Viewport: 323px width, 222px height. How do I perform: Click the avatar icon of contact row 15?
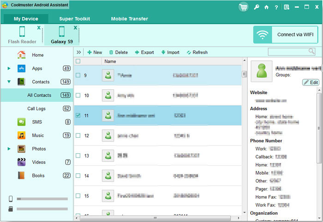pyautogui.click(x=108, y=196)
